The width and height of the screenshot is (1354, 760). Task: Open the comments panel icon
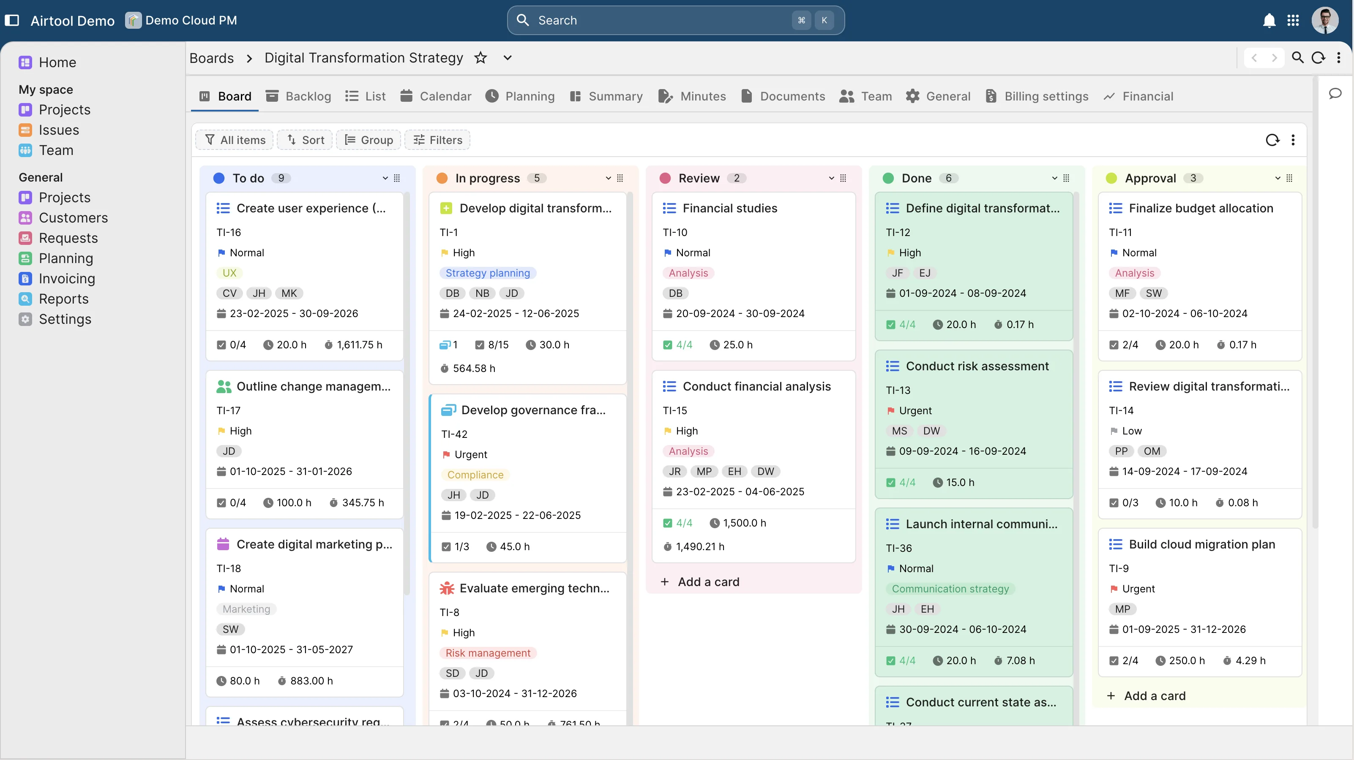pyautogui.click(x=1335, y=93)
